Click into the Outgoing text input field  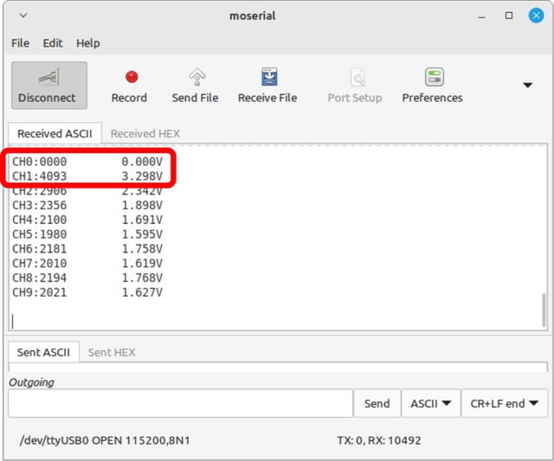click(x=180, y=404)
